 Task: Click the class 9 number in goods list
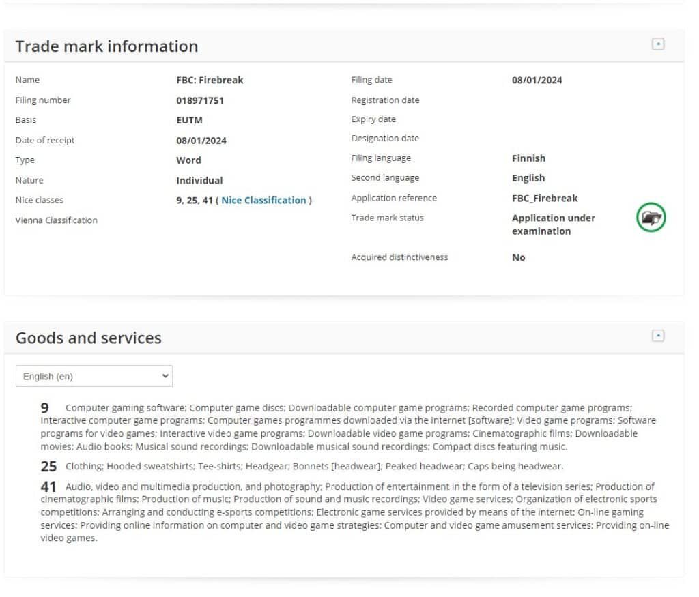pyautogui.click(x=45, y=408)
